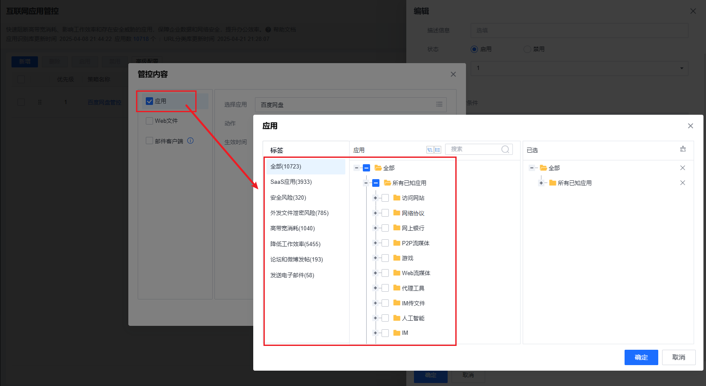Remove 所有已知应用 from the 已选 list
Viewport: 706px width, 386px height.
(683, 183)
